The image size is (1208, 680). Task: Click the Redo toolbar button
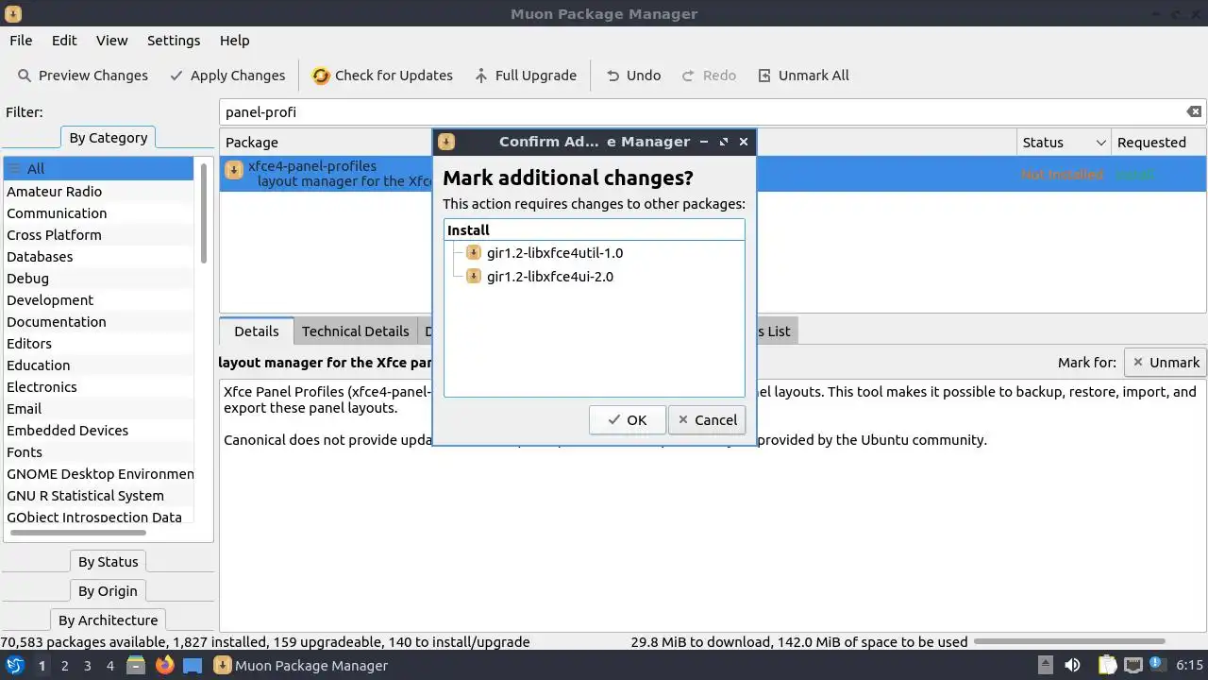coord(709,76)
